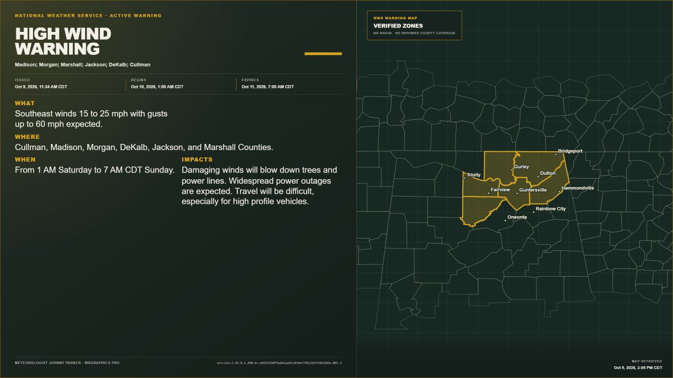Click 'No radar · No inferred county coverage' note

tap(414, 33)
